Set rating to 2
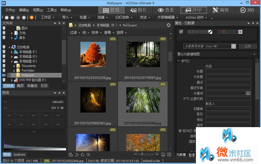The height and width of the screenshot is (164, 261). (x=193, y=32)
